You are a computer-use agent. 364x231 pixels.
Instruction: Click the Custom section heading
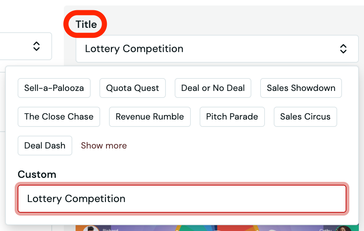point(37,174)
